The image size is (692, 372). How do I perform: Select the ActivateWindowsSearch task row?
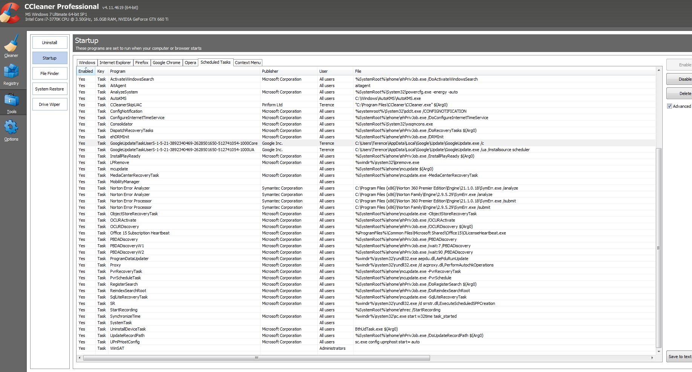click(x=366, y=79)
